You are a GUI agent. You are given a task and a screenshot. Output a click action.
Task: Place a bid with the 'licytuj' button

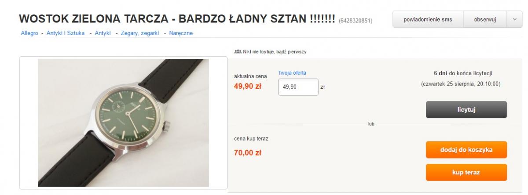(466, 109)
